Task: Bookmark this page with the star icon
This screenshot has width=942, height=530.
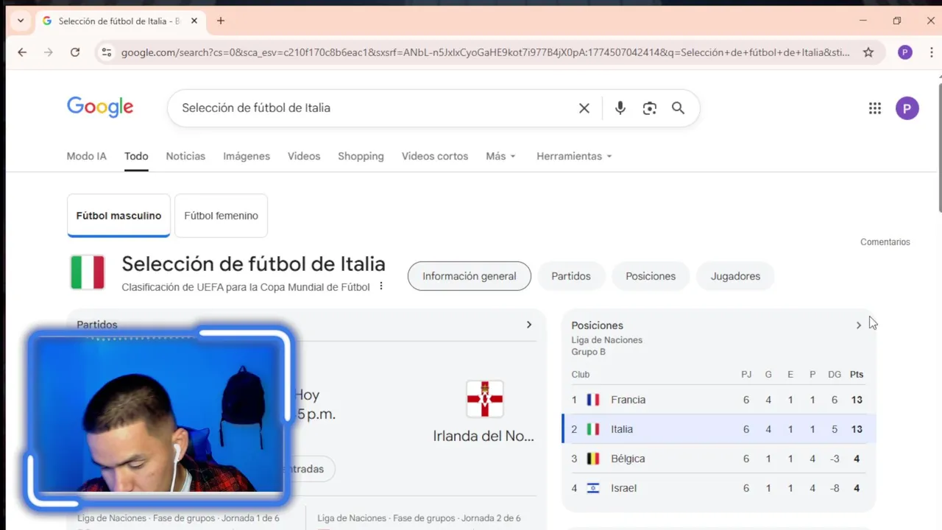Action: (868, 52)
